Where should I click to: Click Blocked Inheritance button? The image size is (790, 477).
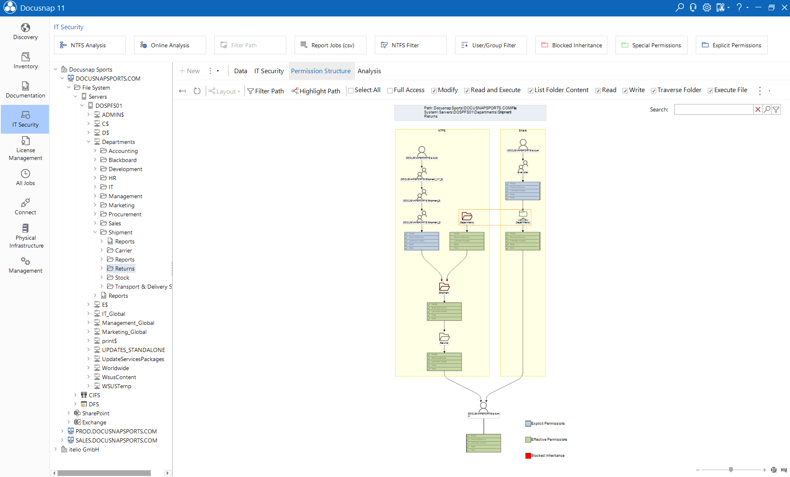point(571,45)
